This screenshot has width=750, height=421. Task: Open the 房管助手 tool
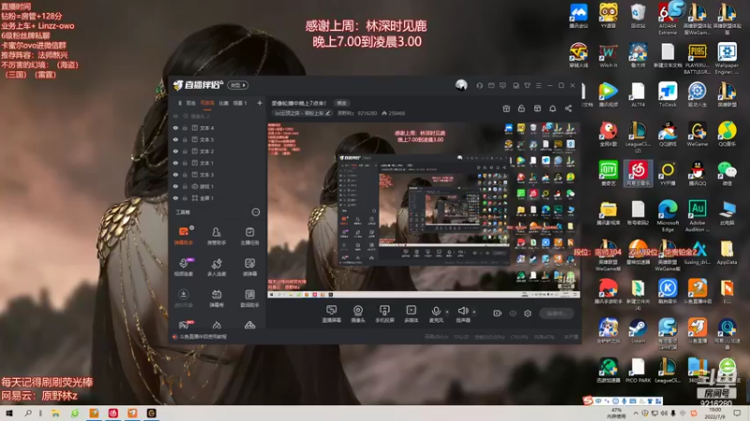click(217, 236)
